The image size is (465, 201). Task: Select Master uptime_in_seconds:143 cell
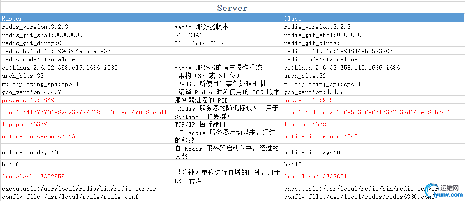pyautogui.click(x=87, y=136)
